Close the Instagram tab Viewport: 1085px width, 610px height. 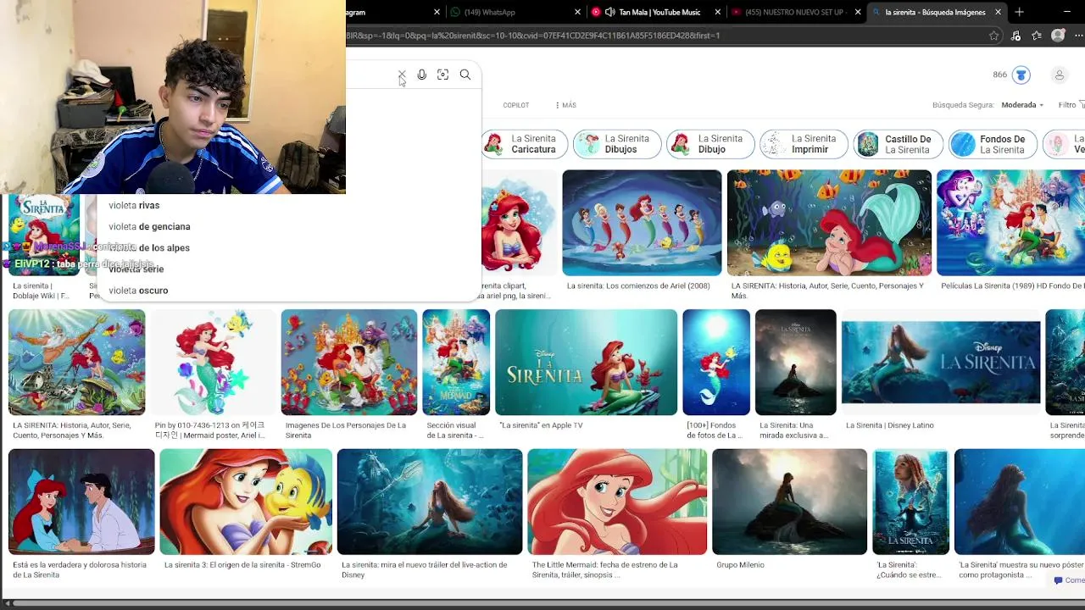coord(437,12)
